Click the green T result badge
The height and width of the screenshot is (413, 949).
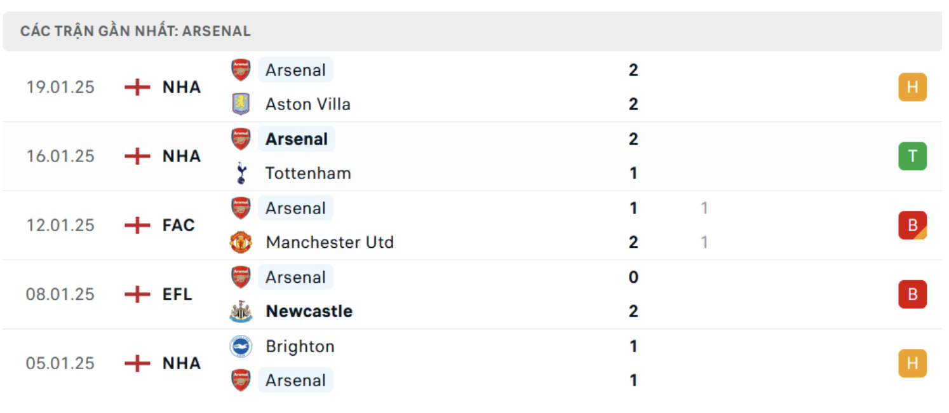(x=912, y=156)
